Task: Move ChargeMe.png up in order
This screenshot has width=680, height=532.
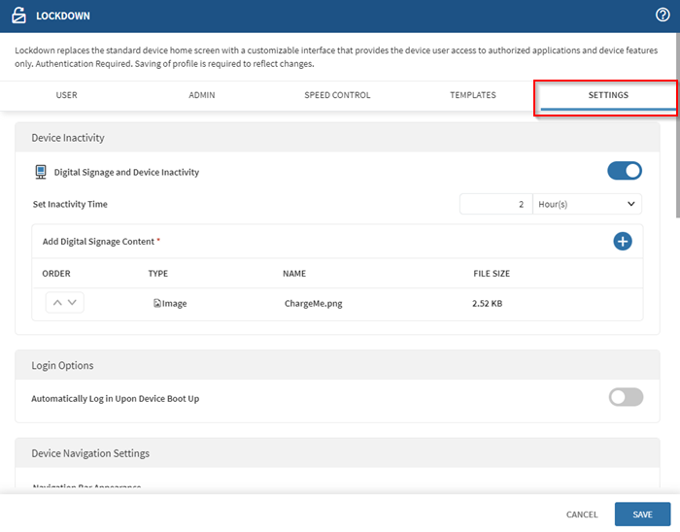Action: click(57, 303)
